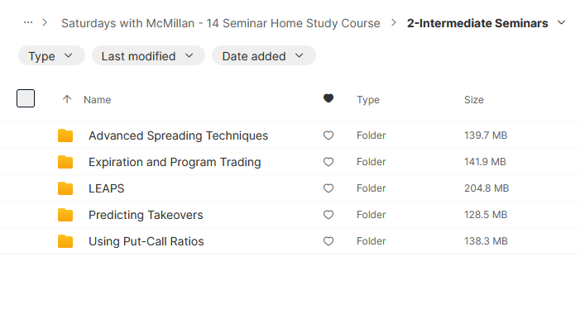This screenshot has width=580, height=328.
Task: Go to Saturdays with McMillan breadcrumb
Action: [220, 23]
